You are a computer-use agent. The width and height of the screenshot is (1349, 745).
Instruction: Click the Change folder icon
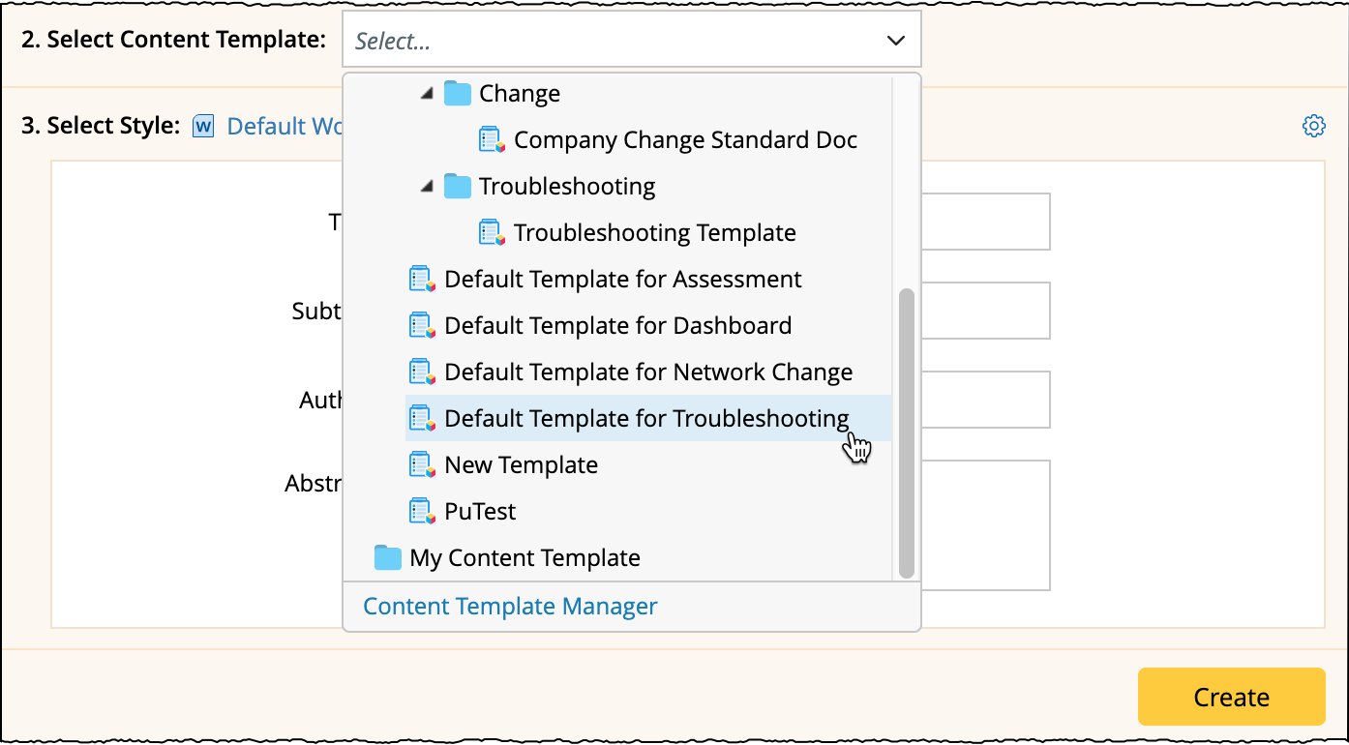457,93
